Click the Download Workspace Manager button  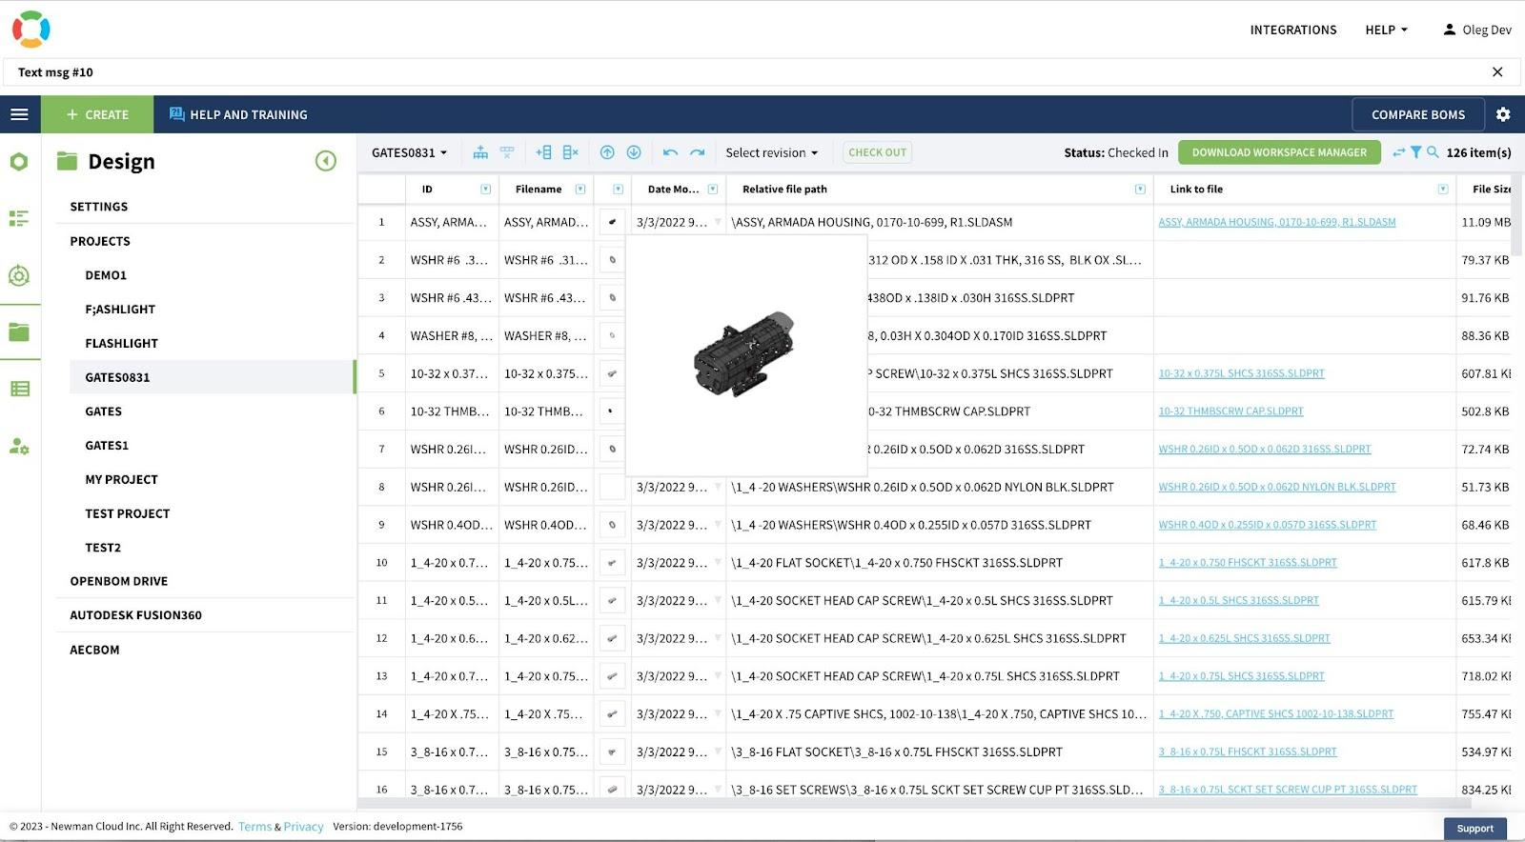(x=1278, y=152)
